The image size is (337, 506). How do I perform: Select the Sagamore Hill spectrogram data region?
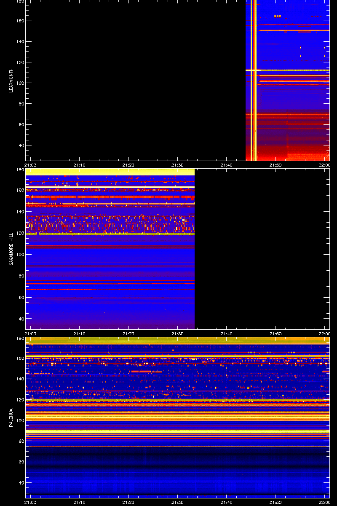(x=110, y=249)
